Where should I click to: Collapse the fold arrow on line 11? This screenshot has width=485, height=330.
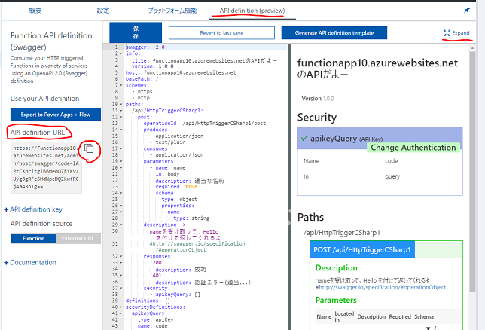tap(121, 111)
